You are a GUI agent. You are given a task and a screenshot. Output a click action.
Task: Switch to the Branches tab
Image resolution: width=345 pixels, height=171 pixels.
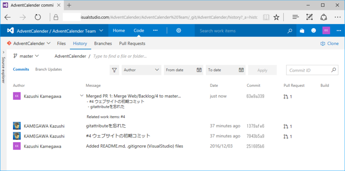point(103,43)
